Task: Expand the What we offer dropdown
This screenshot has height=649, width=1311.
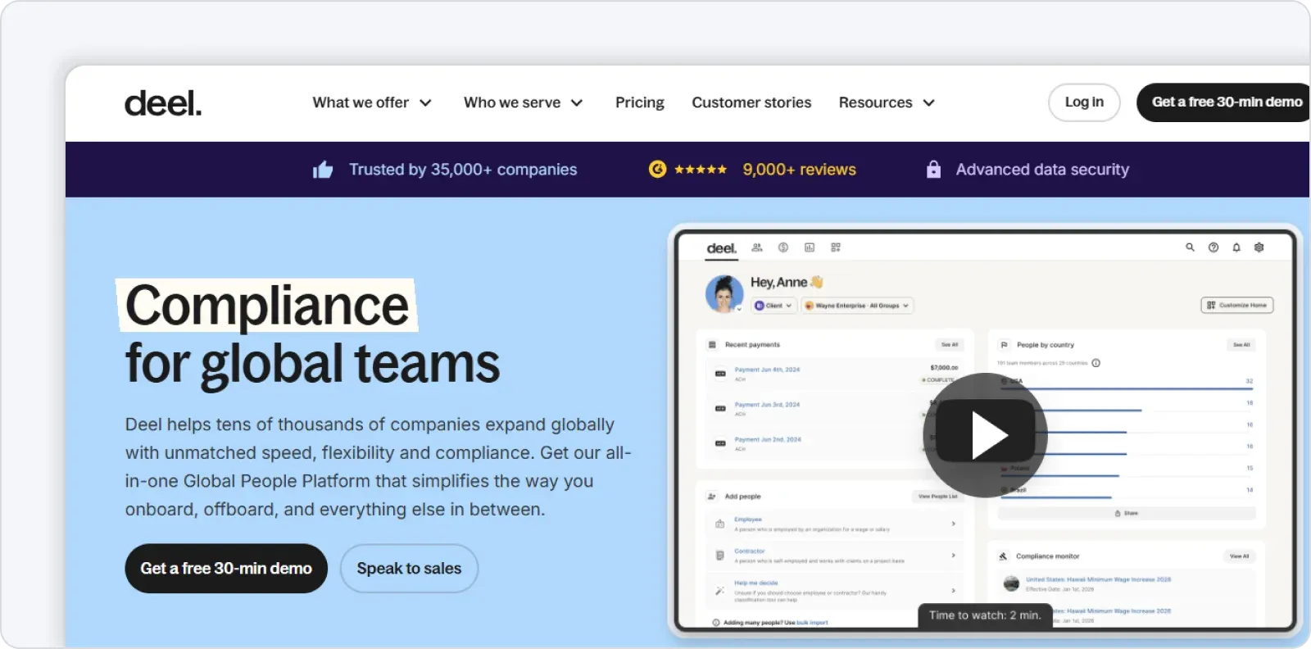Action: click(x=372, y=102)
